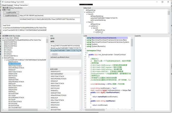
Task: Select 0001:NEWARRAY in AVM Run Order
Action: coord(15,64)
